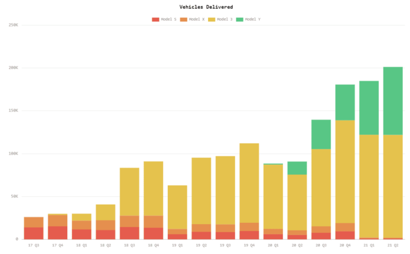This screenshot has height=254, width=410.
Task: Select the yellow Model 3 segment for 18 Q2
Action: pyautogui.click(x=105, y=212)
